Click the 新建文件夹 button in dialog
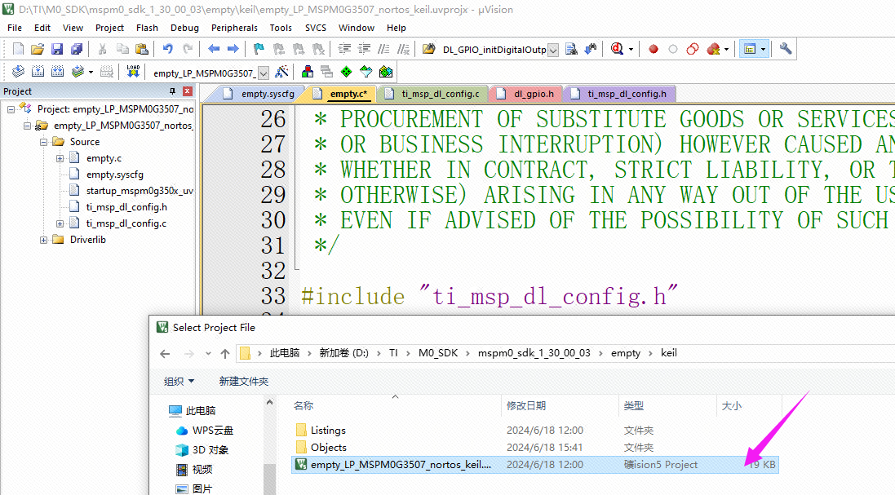895x495 pixels. coord(243,381)
